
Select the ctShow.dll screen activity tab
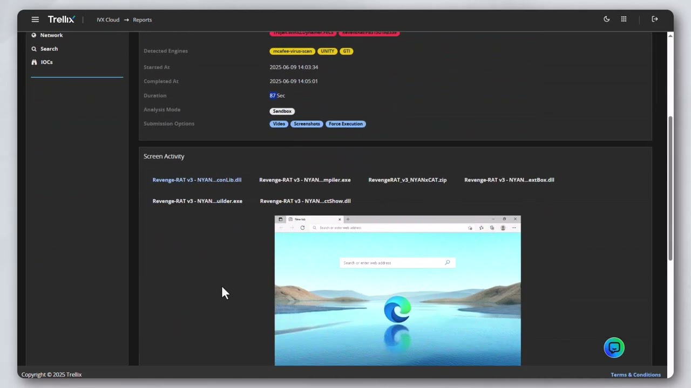point(306,201)
